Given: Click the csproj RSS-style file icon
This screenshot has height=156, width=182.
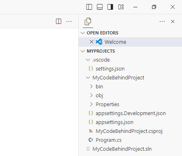Looking at the screenshot, I should point(91,131).
